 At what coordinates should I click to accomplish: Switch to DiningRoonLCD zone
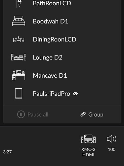(62, 39)
